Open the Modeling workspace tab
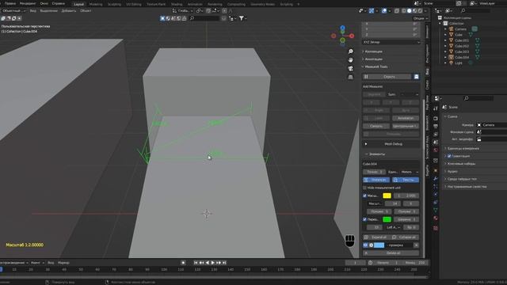Screen dimensions: 507x285 click(96, 4)
